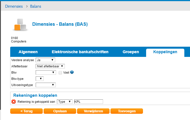Enable the Vast checkbox

60,73
